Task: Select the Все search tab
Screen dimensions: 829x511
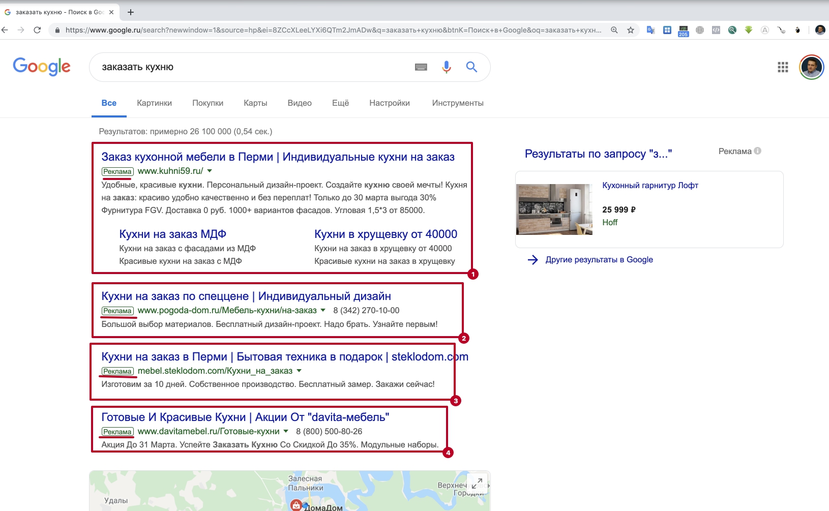Action: (x=109, y=103)
